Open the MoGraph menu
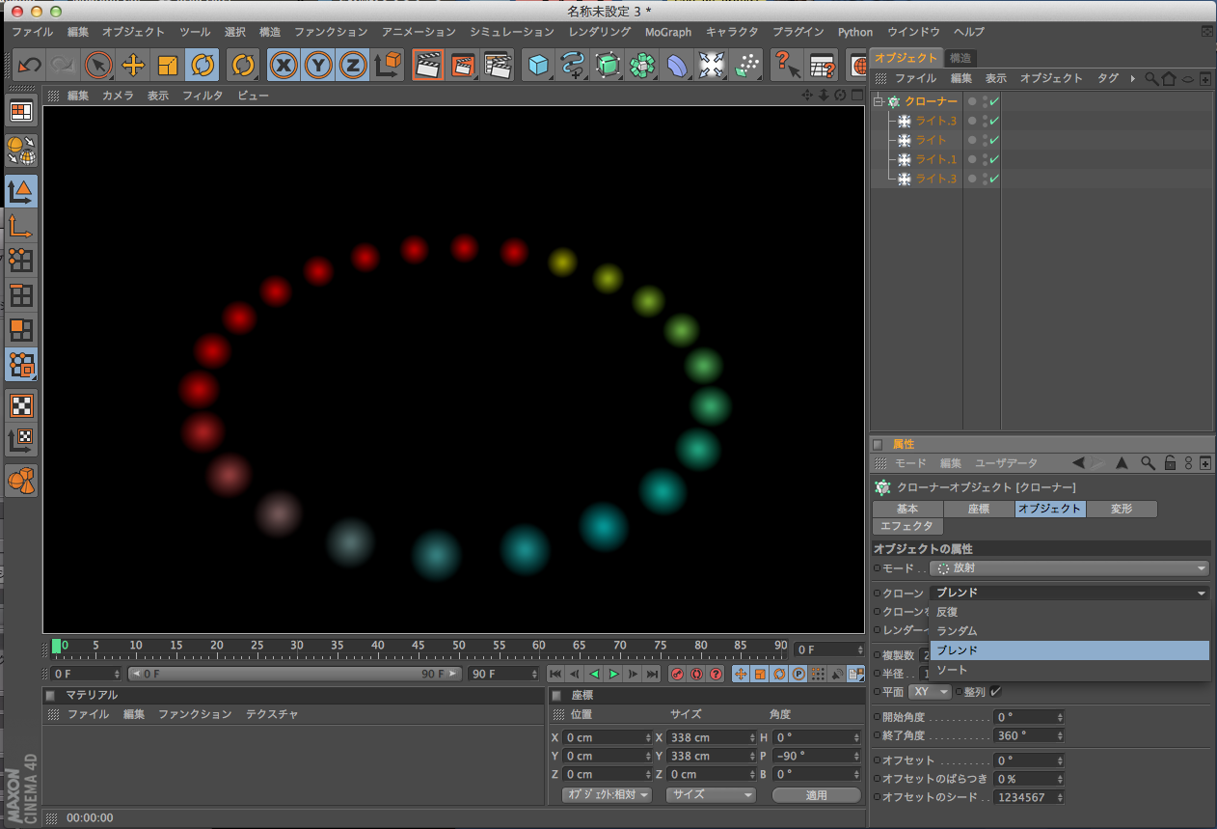The height and width of the screenshot is (829, 1217). click(x=668, y=32)
